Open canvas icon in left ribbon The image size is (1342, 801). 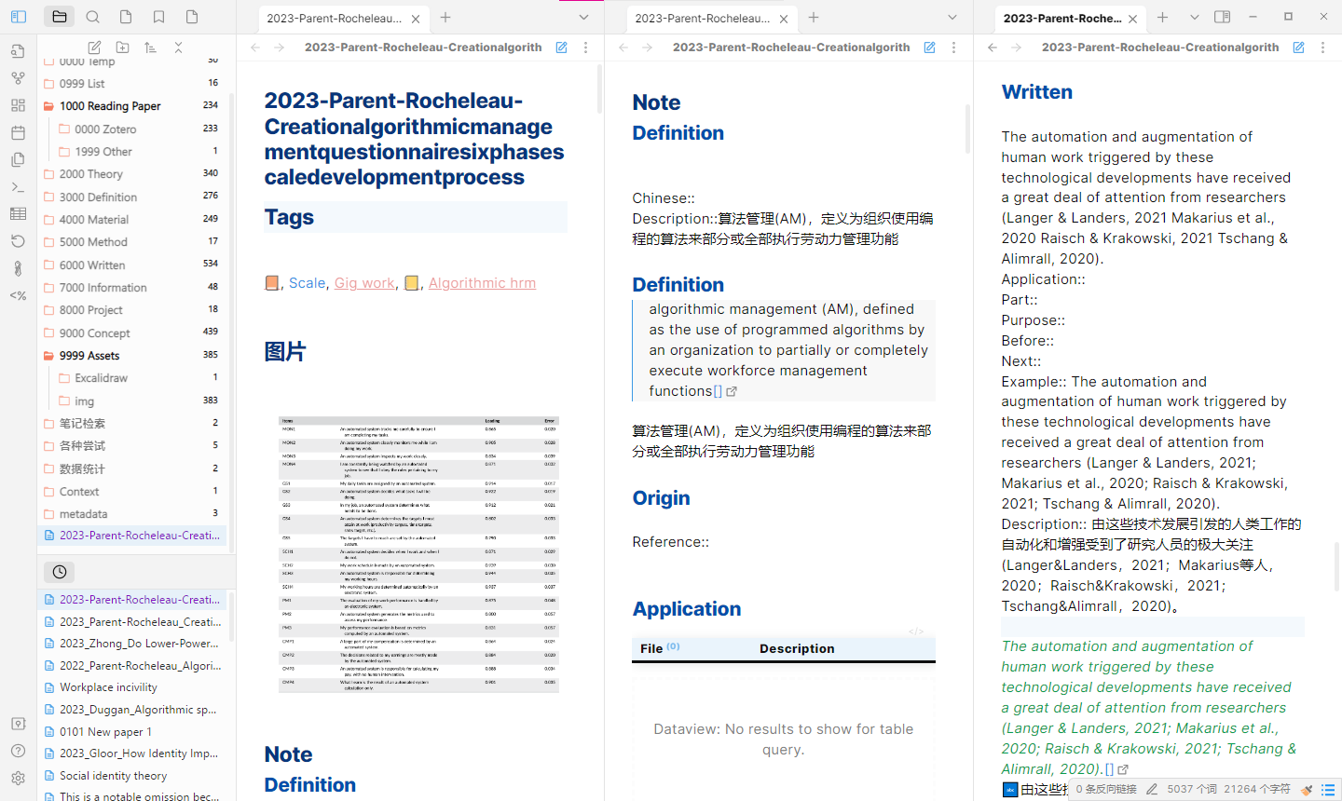(x=18, y=105)
